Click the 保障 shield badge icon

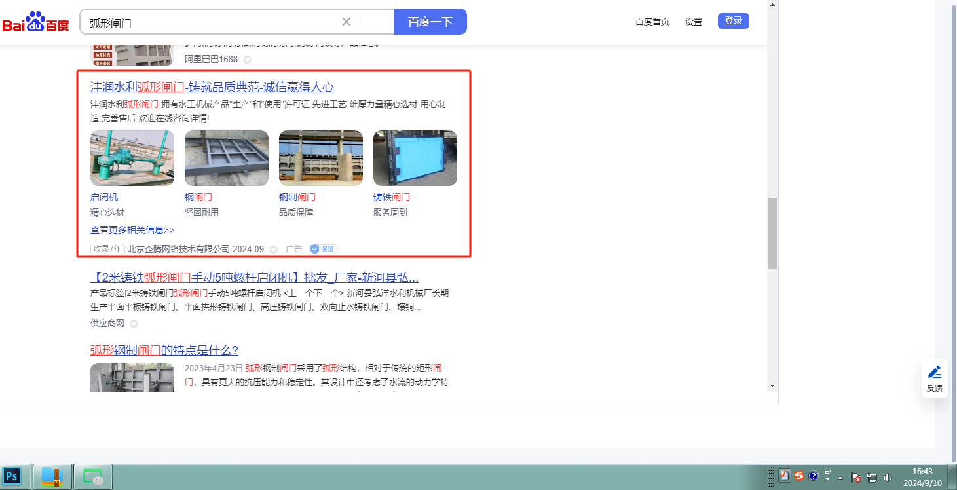(x=324, y=249)
